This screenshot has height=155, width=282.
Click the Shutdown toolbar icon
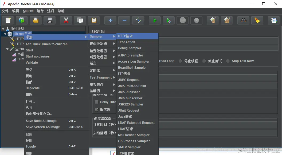[x=196, y=20]
